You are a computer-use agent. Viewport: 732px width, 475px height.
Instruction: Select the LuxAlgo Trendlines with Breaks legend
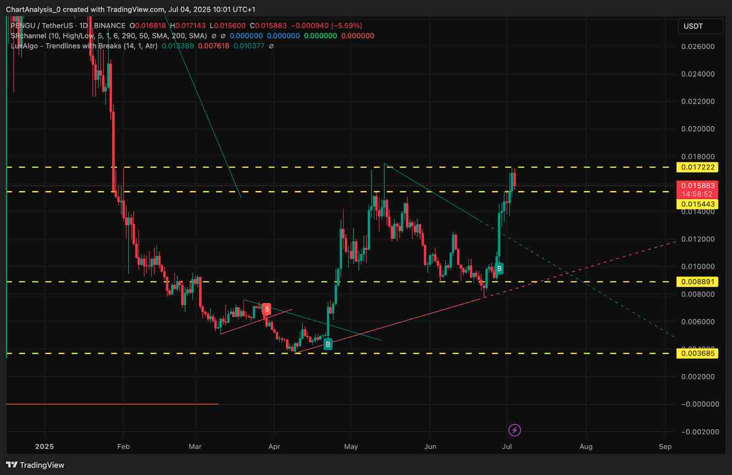coord(84,46)
